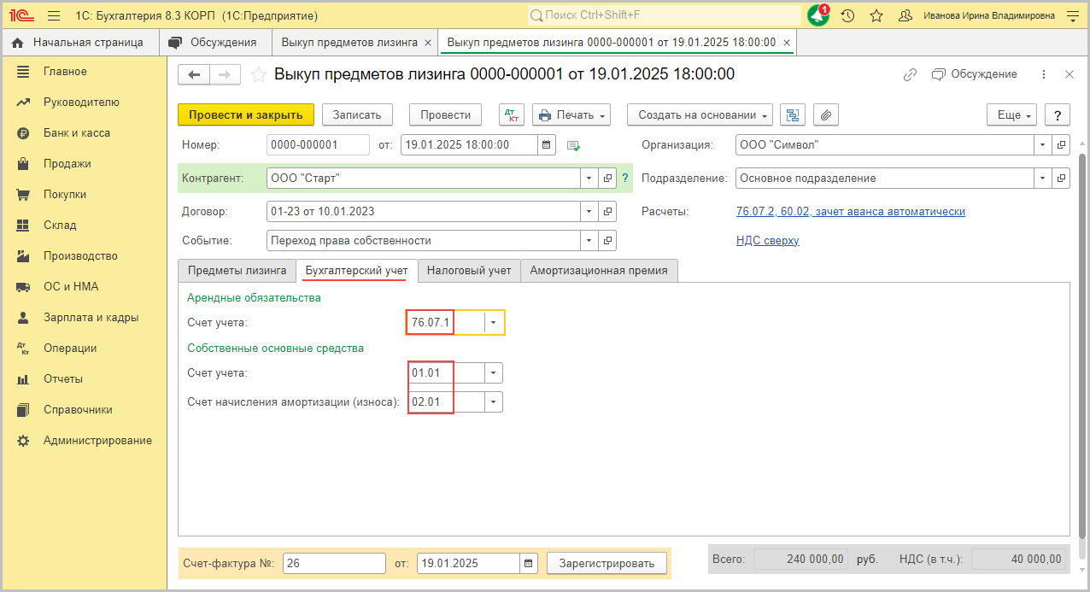Close the Выкуп предметов лизинга 0000-000001 tab
The image size is (1090, 592).
[x=787, y=42]
